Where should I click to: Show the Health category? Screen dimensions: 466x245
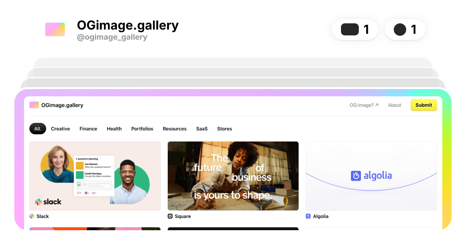(114, 129)
